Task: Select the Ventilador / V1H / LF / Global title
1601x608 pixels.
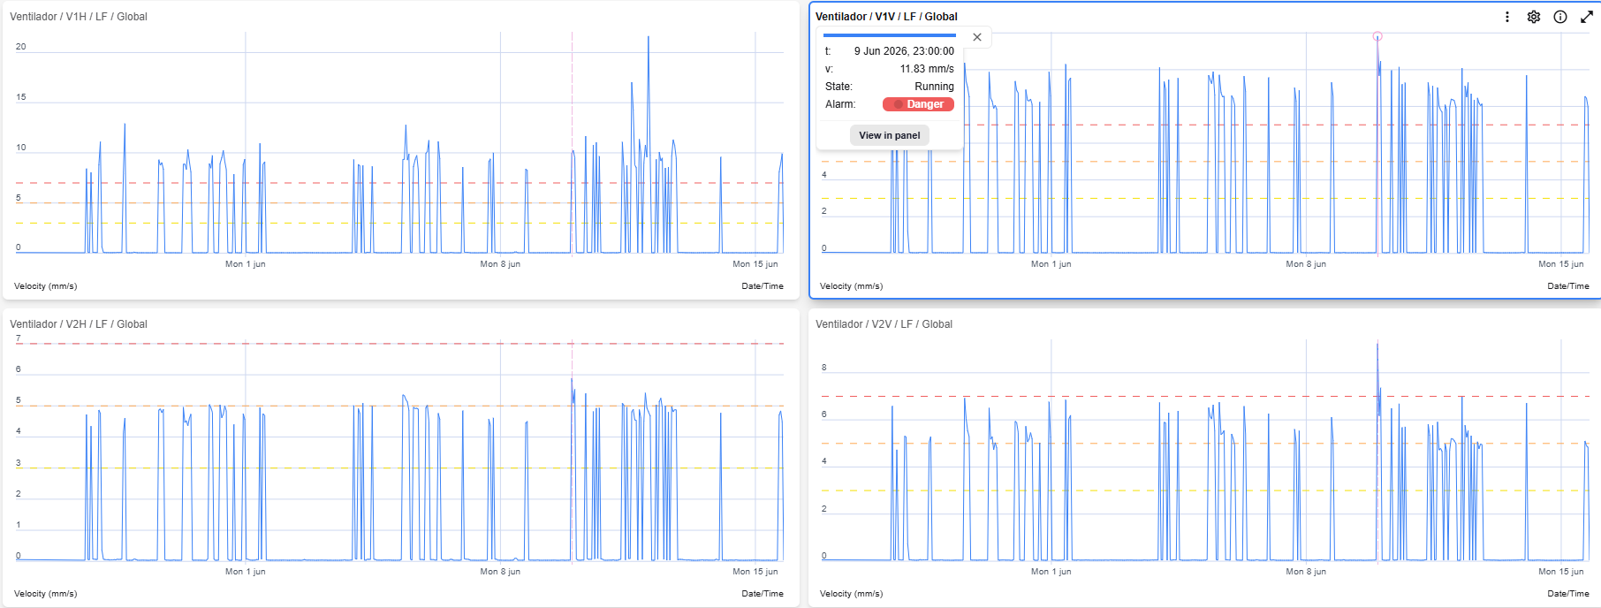Action: pos(79,17)
